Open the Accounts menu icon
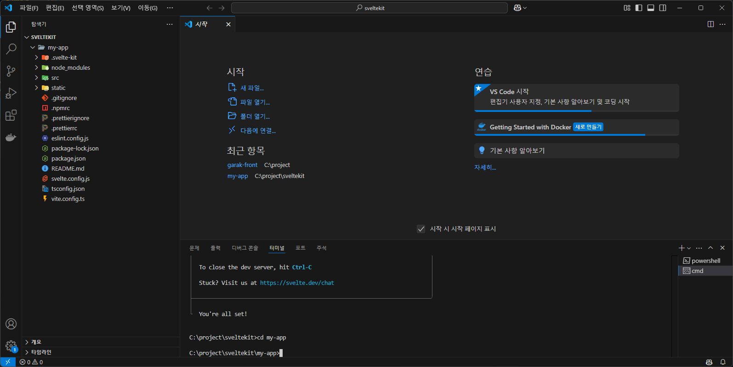The height and width of the screenshot is (367, 733). click(11, 324)
